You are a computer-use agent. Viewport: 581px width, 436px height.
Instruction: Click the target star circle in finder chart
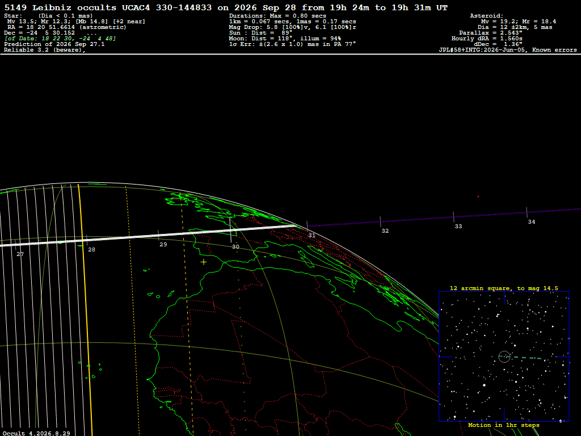(504, 357)
